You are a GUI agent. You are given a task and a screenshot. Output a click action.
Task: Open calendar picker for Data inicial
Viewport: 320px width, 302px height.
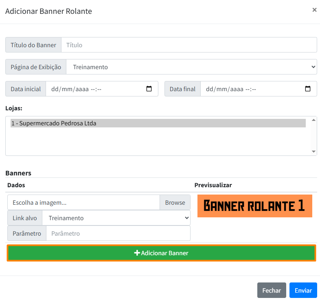pos(149,89)
